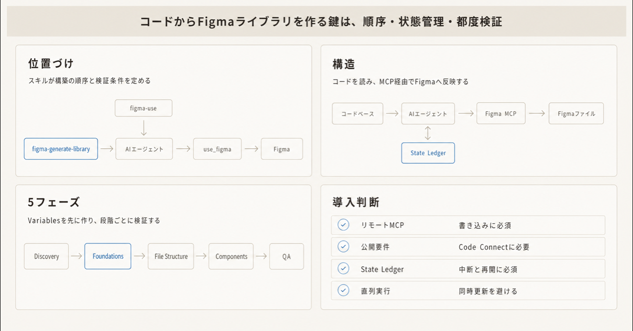
Task: Click the check icon beside 直列実行
Action: click(343, 290)
